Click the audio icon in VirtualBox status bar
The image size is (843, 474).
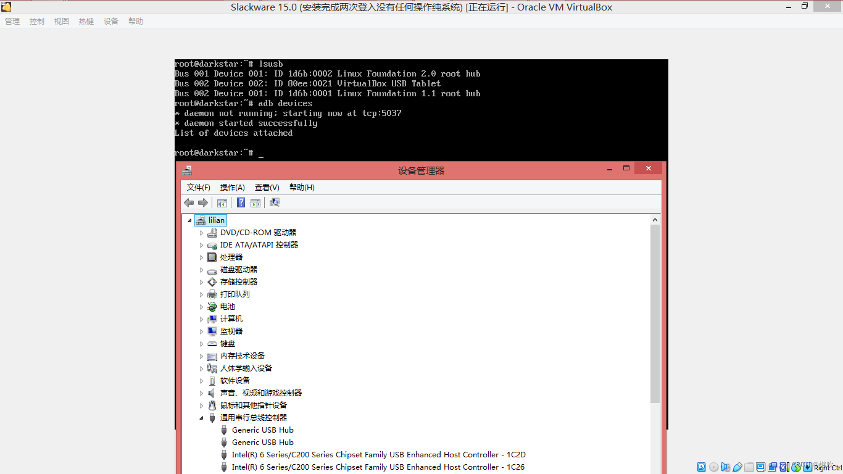click(725, 467)
